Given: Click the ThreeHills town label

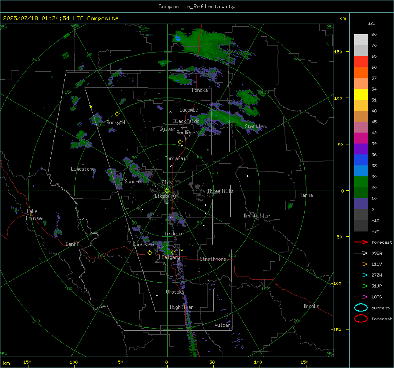Looking at the screenshot, I should coord(220,191).
